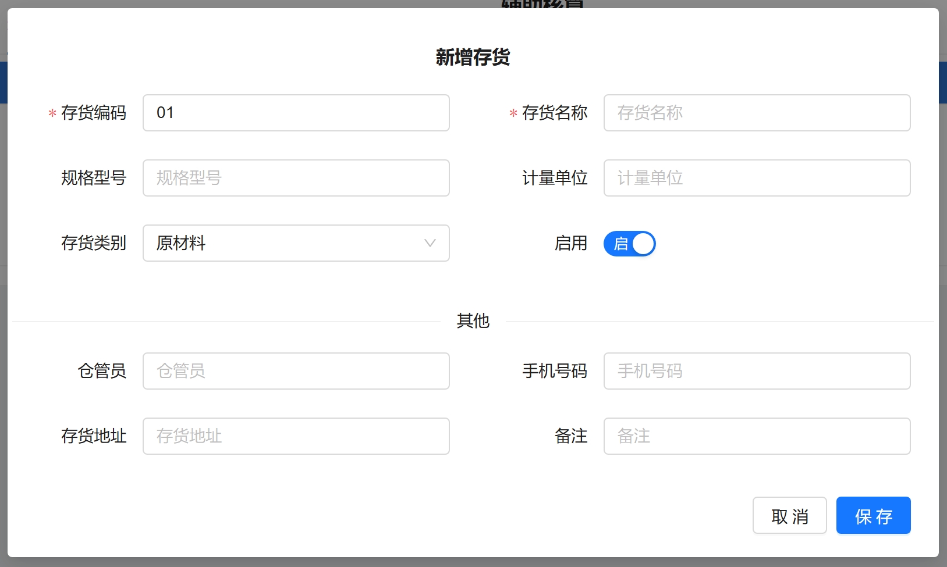Click the 保存 button
947x567 pixels.
click(x=873, y=515)
